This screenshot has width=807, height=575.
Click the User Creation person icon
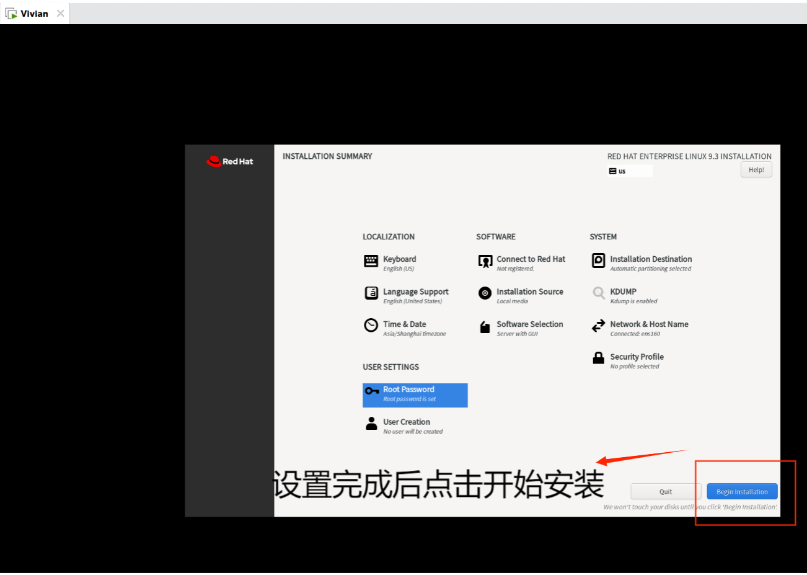point(371,423)
